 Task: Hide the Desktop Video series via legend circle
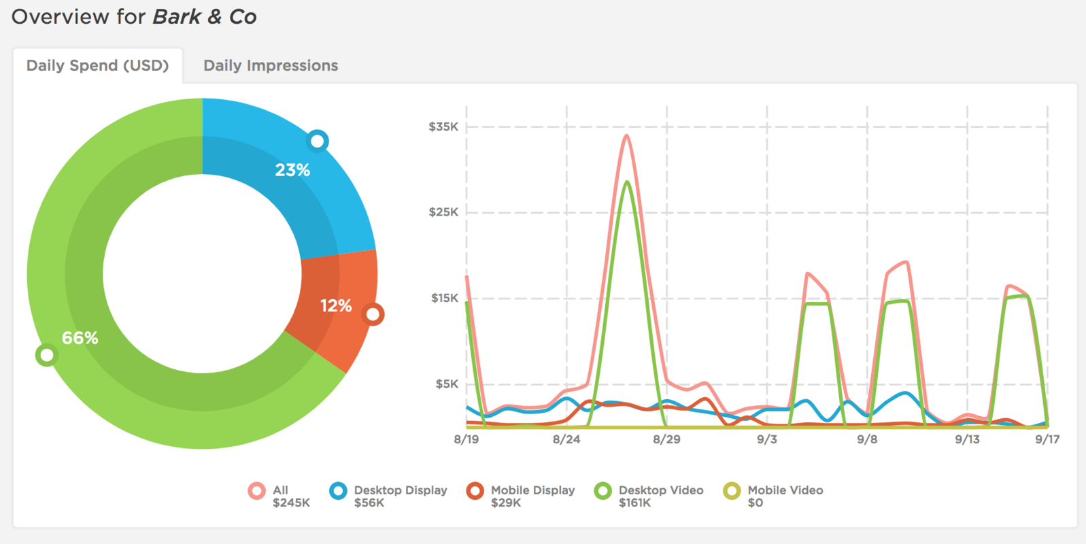coord(603,491)
